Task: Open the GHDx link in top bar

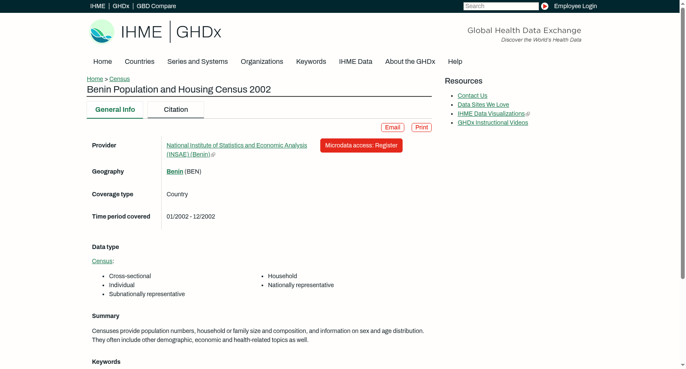Action: (121, 6)
